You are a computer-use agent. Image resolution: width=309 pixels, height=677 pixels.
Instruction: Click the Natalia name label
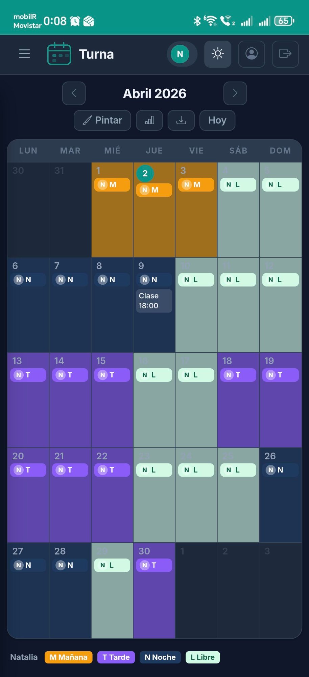(x=24, y=657)
